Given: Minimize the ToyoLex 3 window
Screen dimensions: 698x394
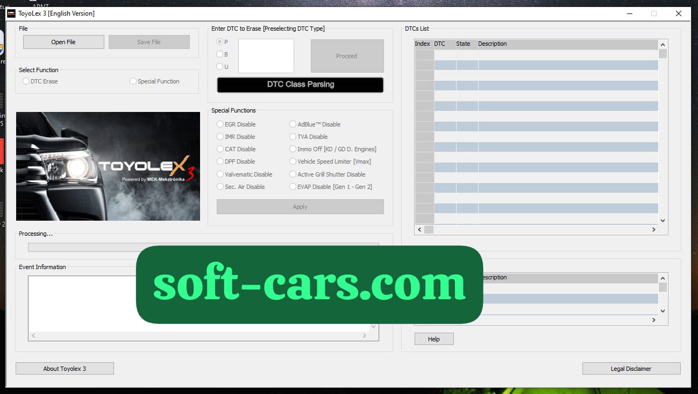Looking at the screenshot, I should (x=629, y=13).
